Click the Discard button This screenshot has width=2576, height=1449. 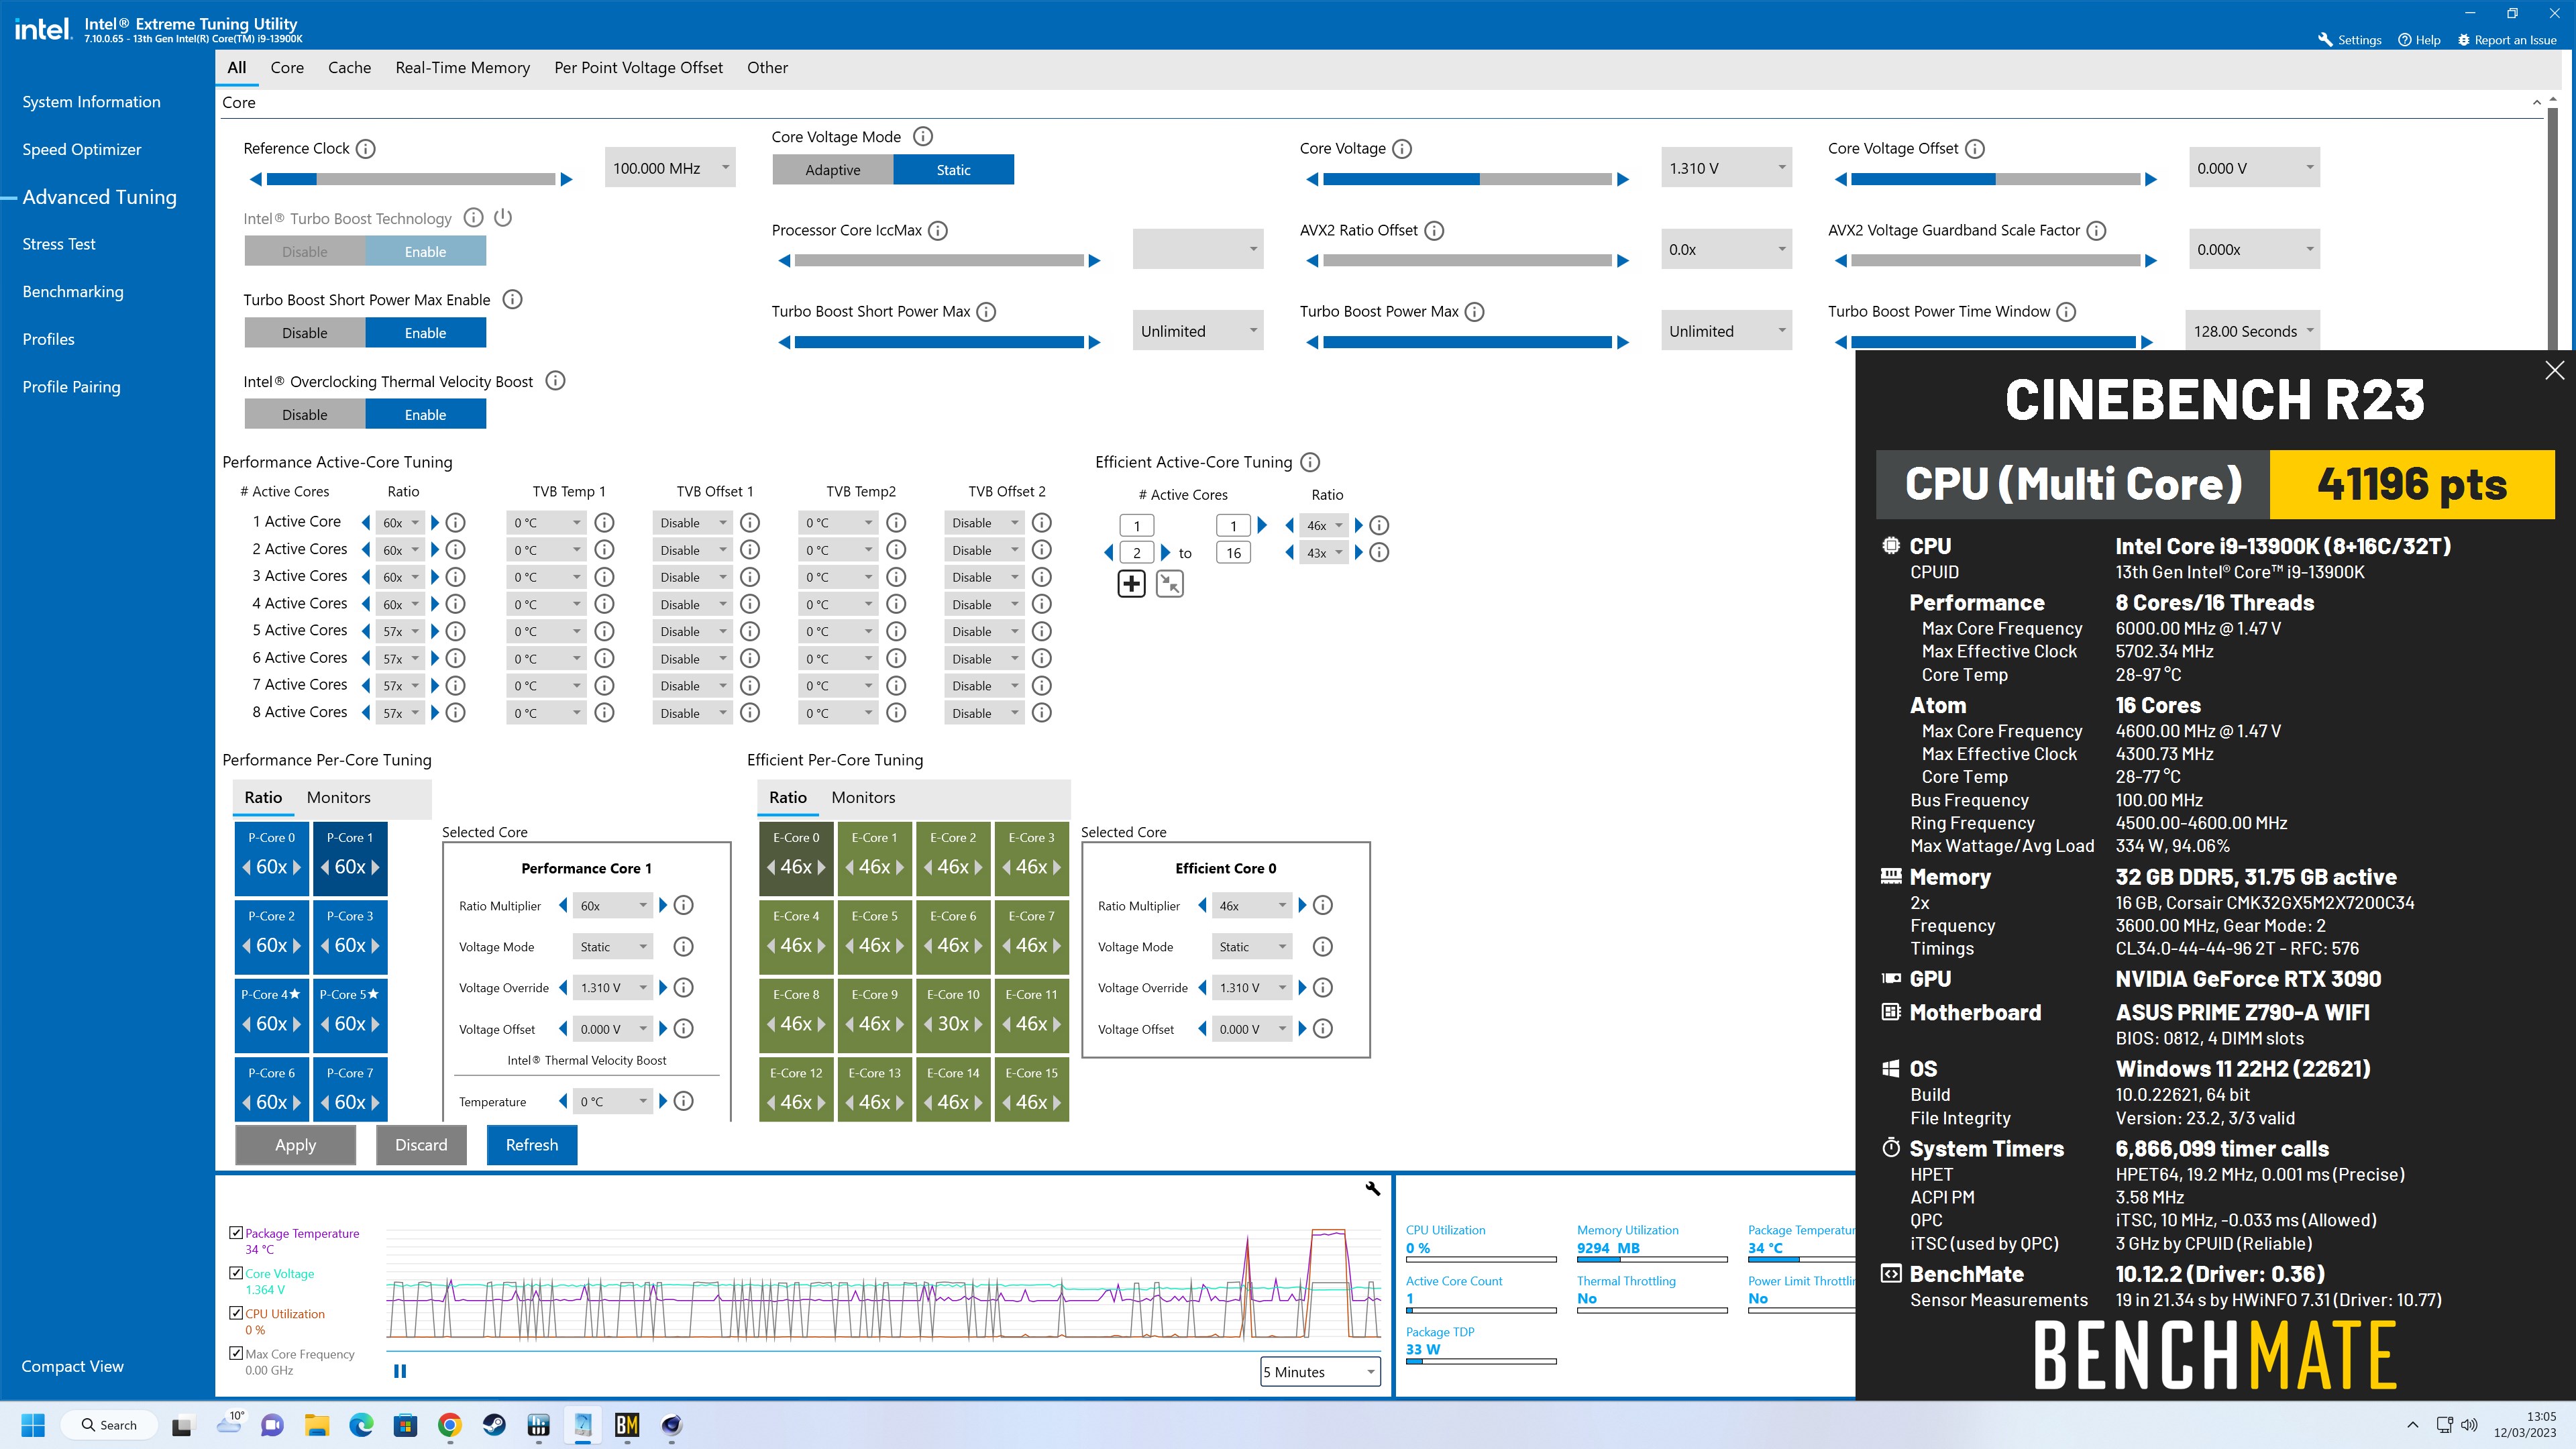click(421, 1145)
